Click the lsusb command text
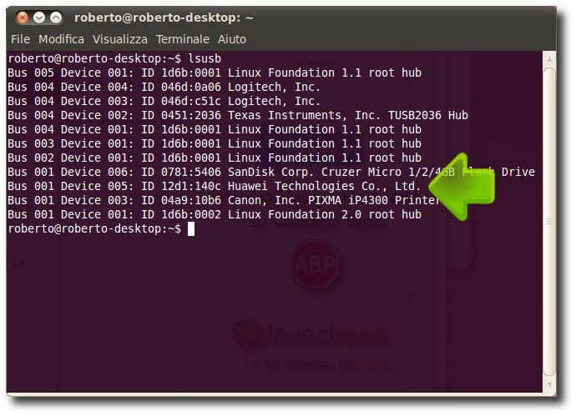The height and width of the screenshot is (416, 576). pyautogui.click(x=205, y=58)
